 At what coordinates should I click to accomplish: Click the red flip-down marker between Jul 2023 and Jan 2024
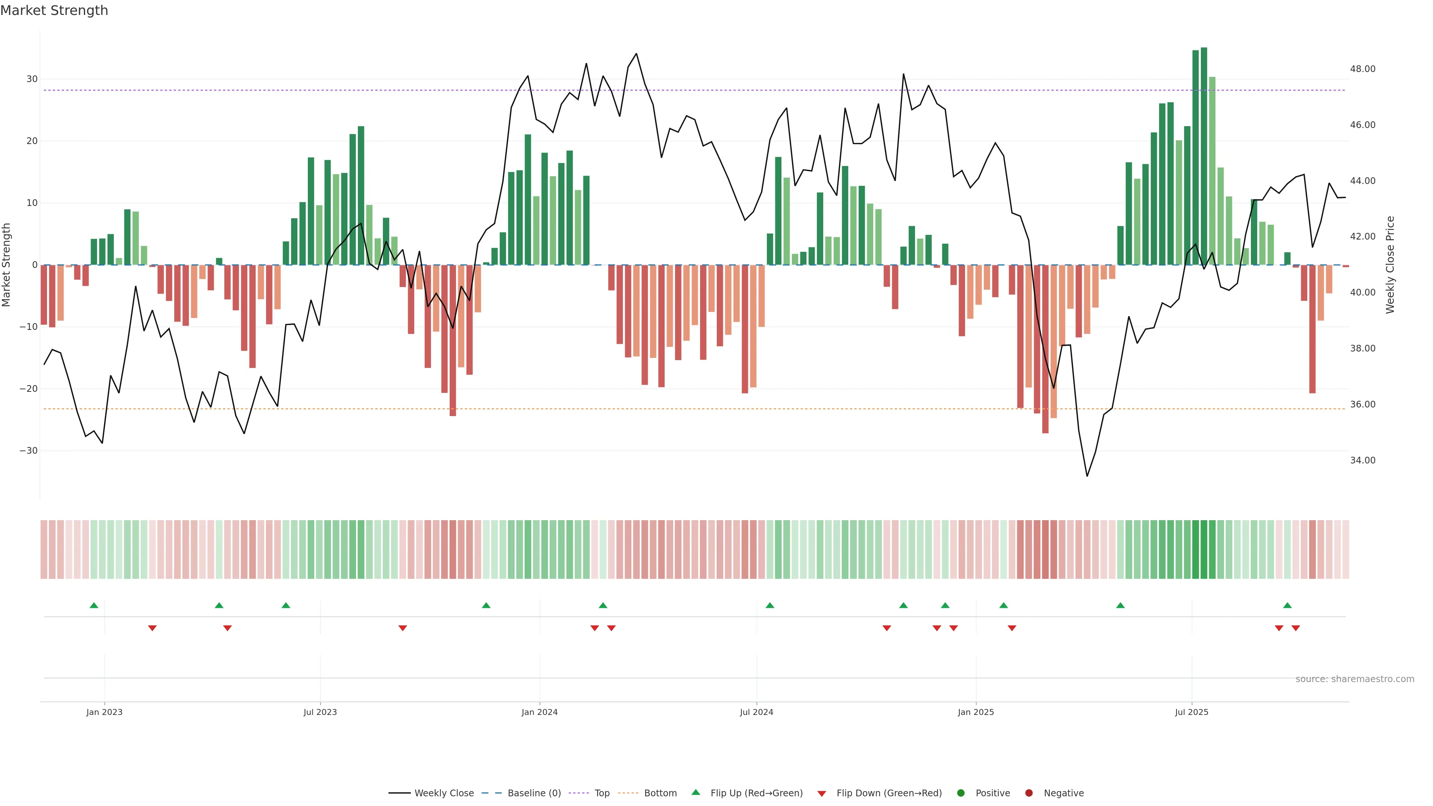tap(403, 628)
